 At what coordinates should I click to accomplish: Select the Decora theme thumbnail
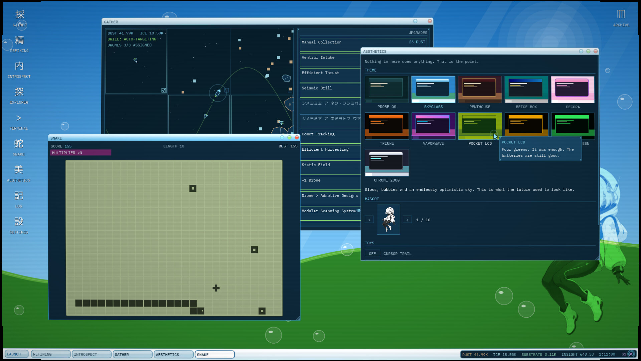point(573,89)
